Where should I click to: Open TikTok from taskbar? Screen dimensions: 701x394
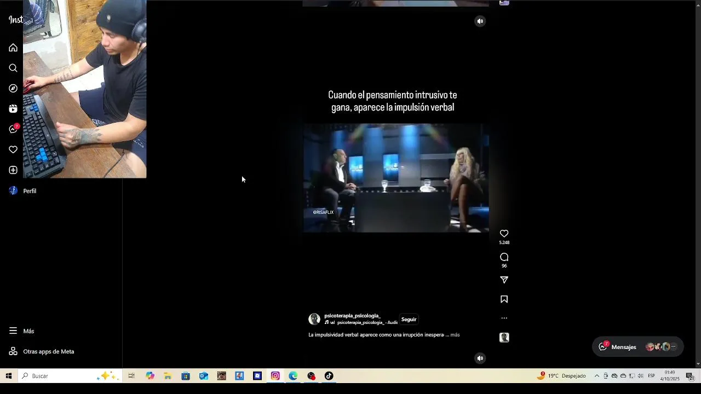pyautogui.click(x=329, y=376)
